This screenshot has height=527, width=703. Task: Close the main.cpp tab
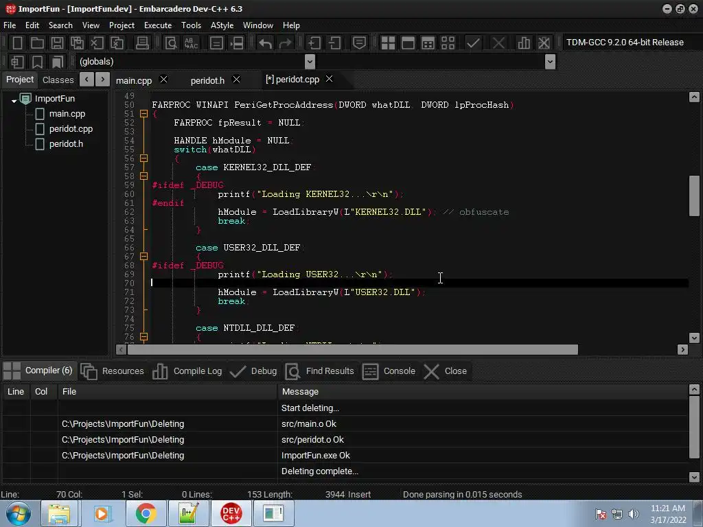(x=163, y=80)
